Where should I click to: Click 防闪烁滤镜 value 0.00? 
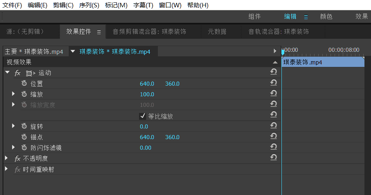145,148
